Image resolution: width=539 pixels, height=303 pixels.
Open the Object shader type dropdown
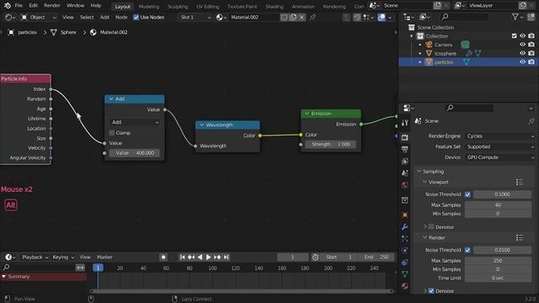39,17
